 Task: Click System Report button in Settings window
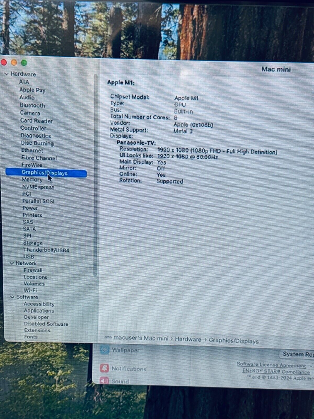[x=297, y=354]
